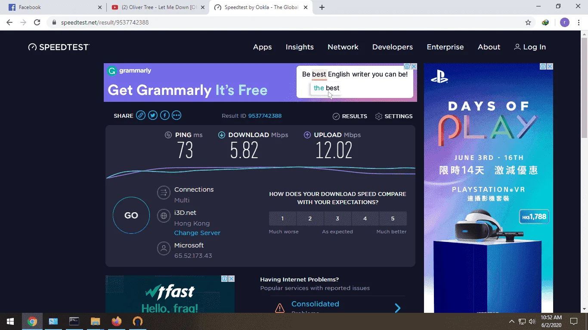This screenshot has width=588, height=330.
Task: Rate download speed as 4
Action: coord(365,218)
